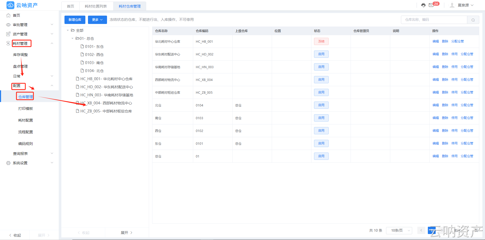Click the 01-总仓 folder icon
485x240 pixels.
tap(77, 39)
